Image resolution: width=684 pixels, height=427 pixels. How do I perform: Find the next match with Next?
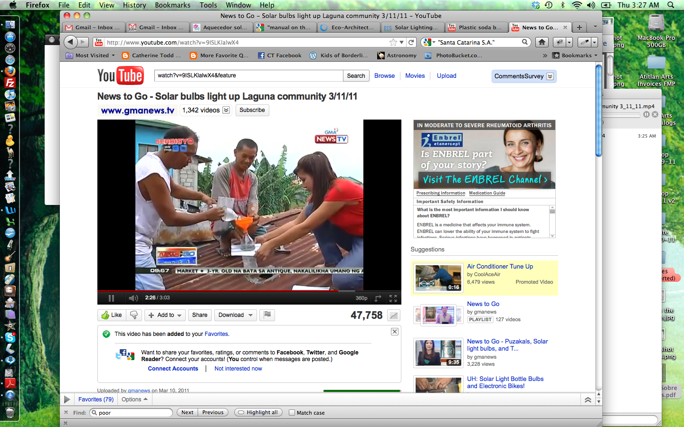pyautogui.click(x=187, y=413)
